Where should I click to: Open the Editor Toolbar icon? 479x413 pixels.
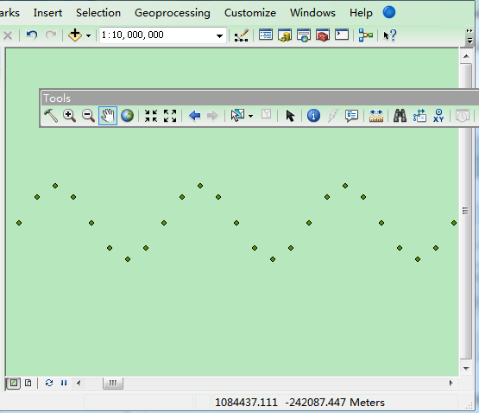(x=242, y=35)
